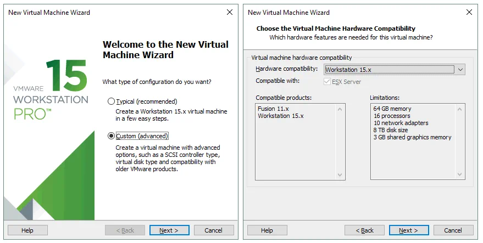The image size is (483, 243).
Task: Click Compatible products list scroll-down arrow
Action: pos(341,174)
